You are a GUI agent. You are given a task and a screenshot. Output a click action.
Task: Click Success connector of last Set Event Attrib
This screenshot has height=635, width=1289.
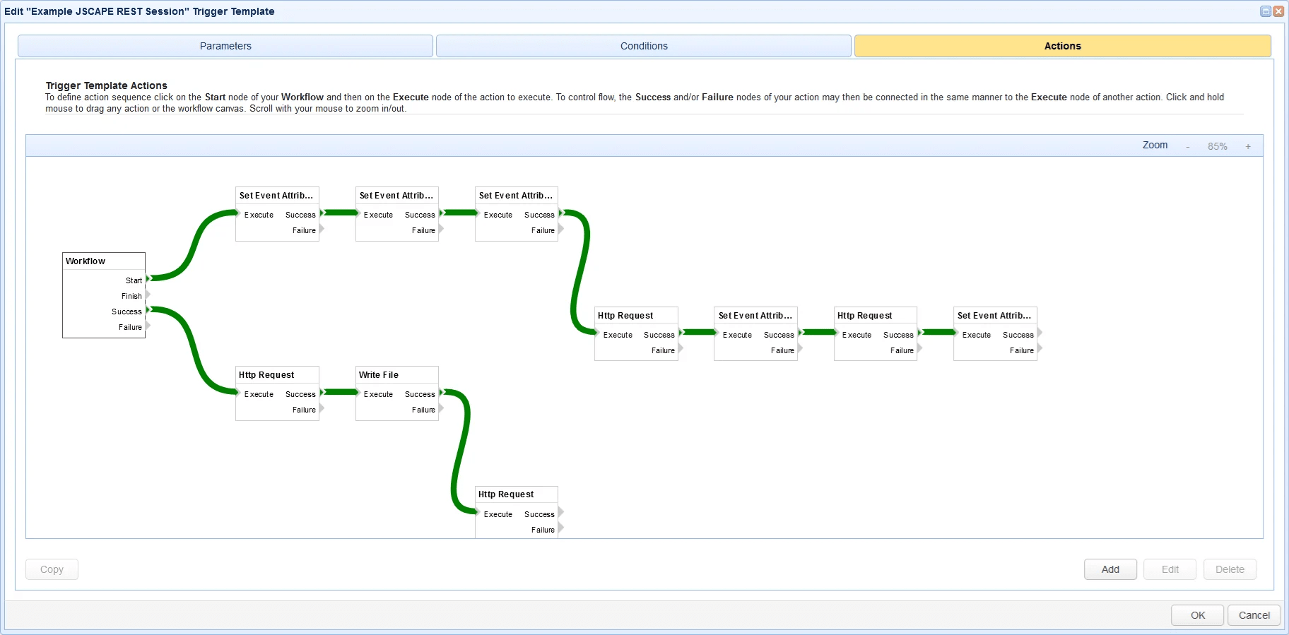(1040, 333)
